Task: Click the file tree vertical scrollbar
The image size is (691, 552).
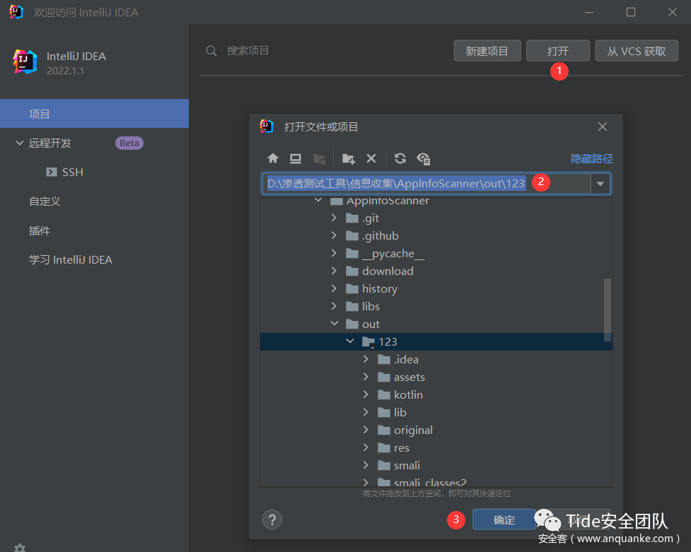Action: [608, 310]
